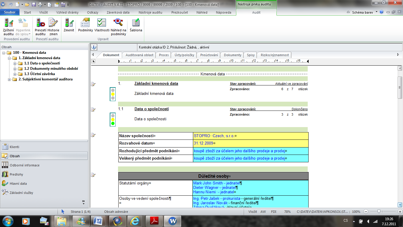
Task: Expand 2. Subjektivní komentář auditora node
Action: [x=9, y=80]
